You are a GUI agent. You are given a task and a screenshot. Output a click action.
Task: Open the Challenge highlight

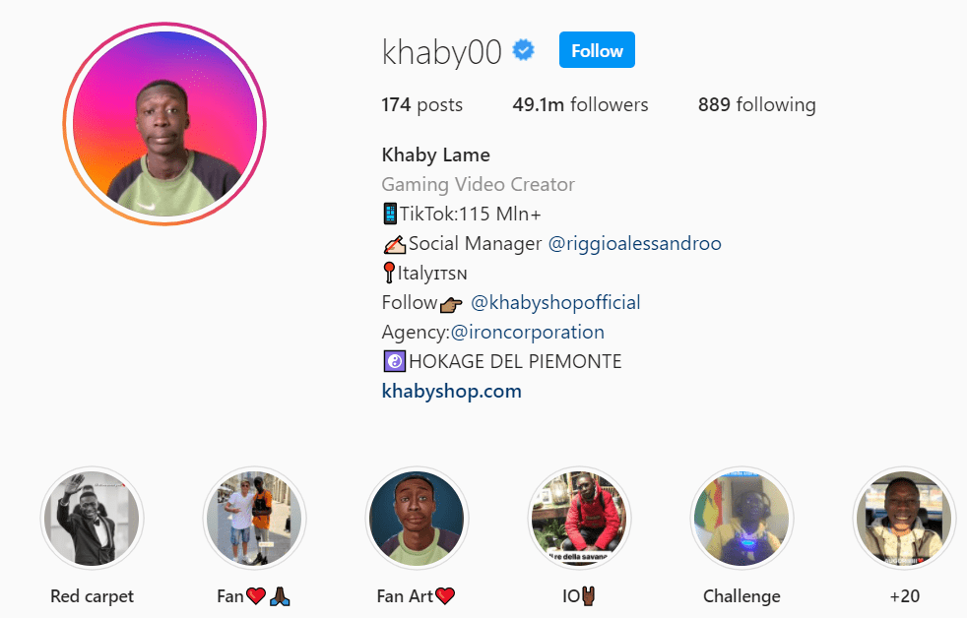(x=741, y=519)
